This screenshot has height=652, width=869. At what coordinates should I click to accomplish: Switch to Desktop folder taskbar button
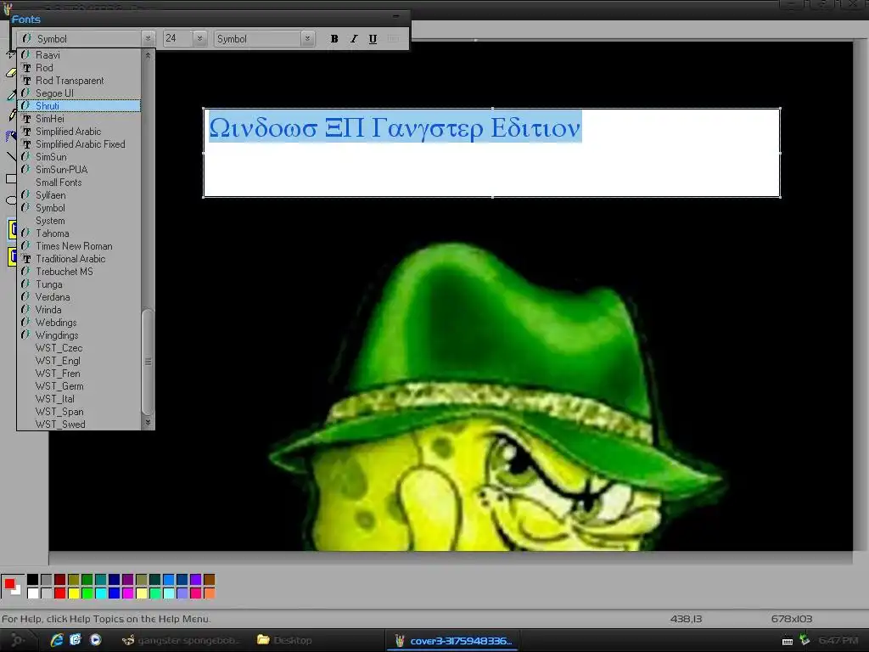pos(285,640)
